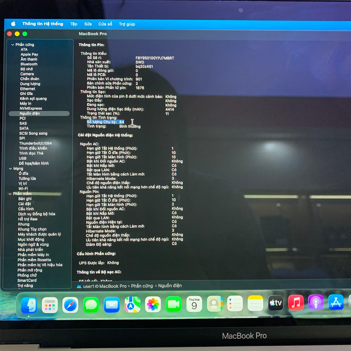351x351 pixels.
Task: Open the Trợ giúp menu
Action: 127,24
